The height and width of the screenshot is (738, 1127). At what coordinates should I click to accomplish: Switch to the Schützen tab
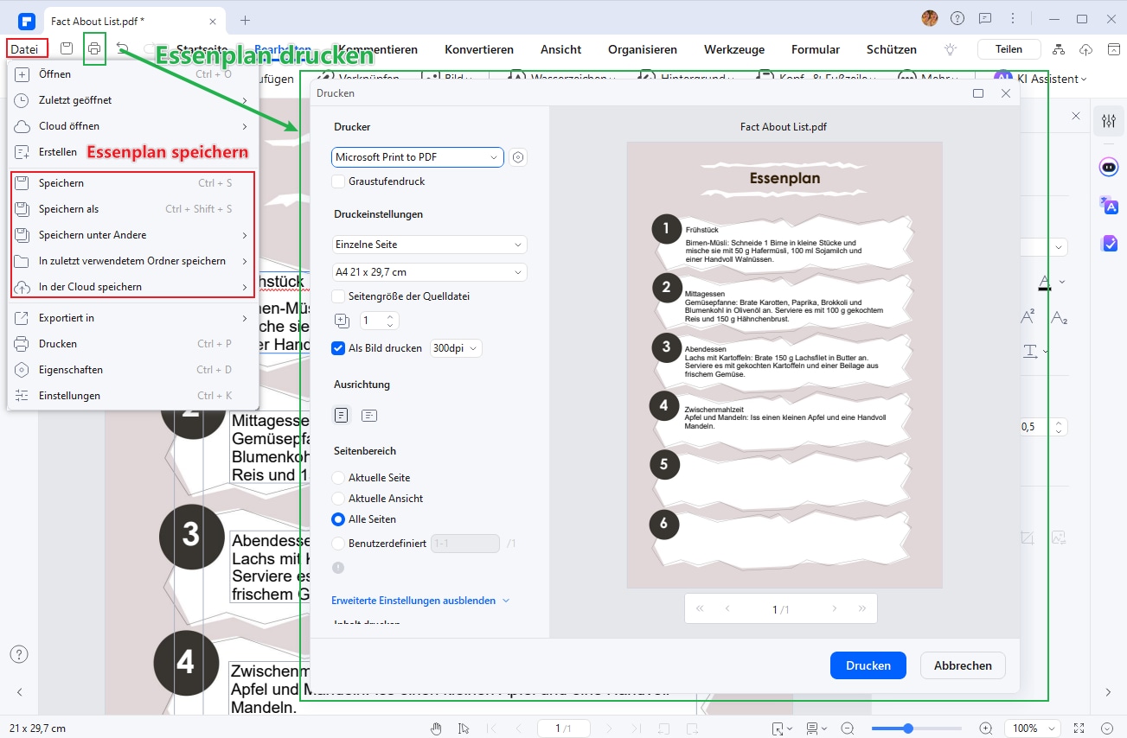coord(892,49)
